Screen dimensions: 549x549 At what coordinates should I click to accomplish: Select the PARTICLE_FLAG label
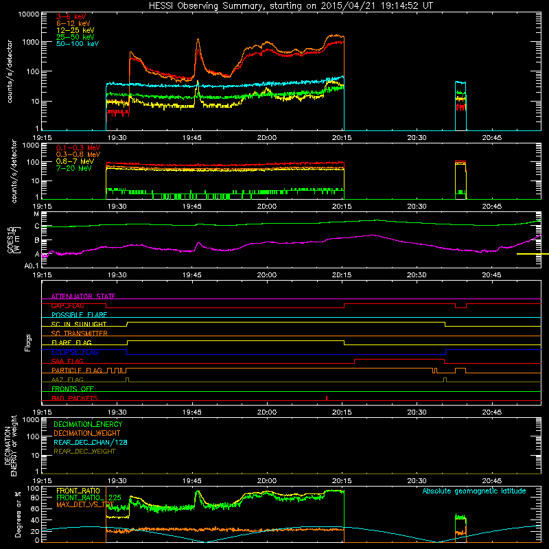77,371
